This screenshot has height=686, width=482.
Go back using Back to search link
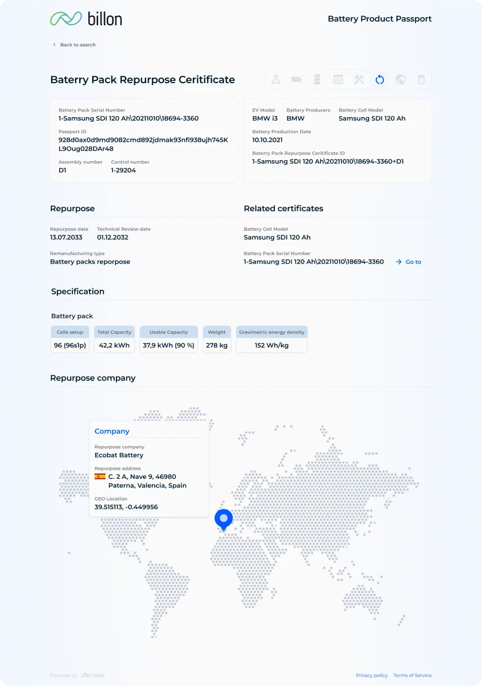tap(78, 45)
